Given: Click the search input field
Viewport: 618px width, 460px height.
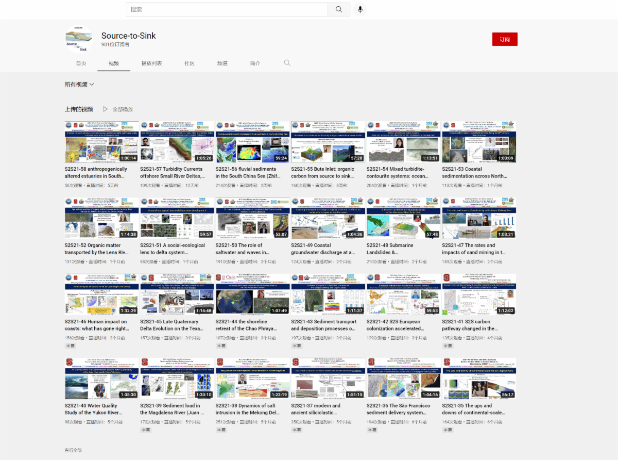Looking at the screenshot, I should pyautogui.click(x=227, y=9).
